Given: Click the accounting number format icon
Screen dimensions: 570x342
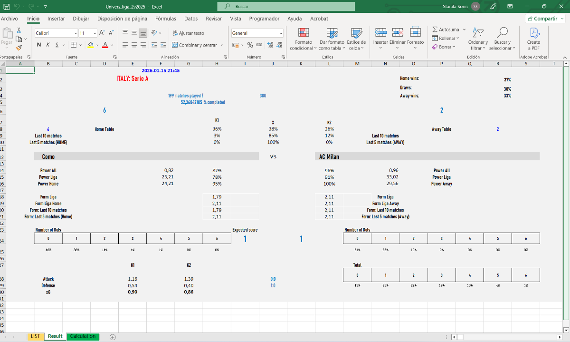Looking at the screenshot, I should (x=235, y=45).
